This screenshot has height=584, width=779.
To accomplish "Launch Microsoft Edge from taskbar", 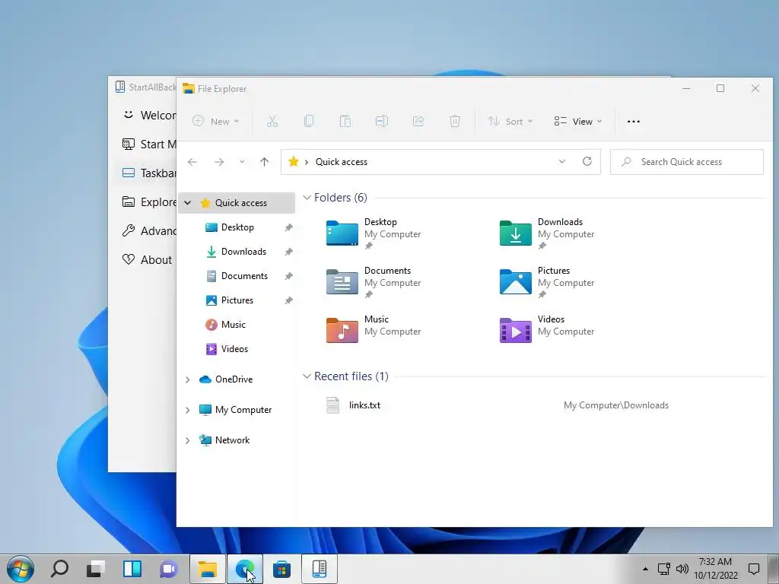I will pos(245,569).
